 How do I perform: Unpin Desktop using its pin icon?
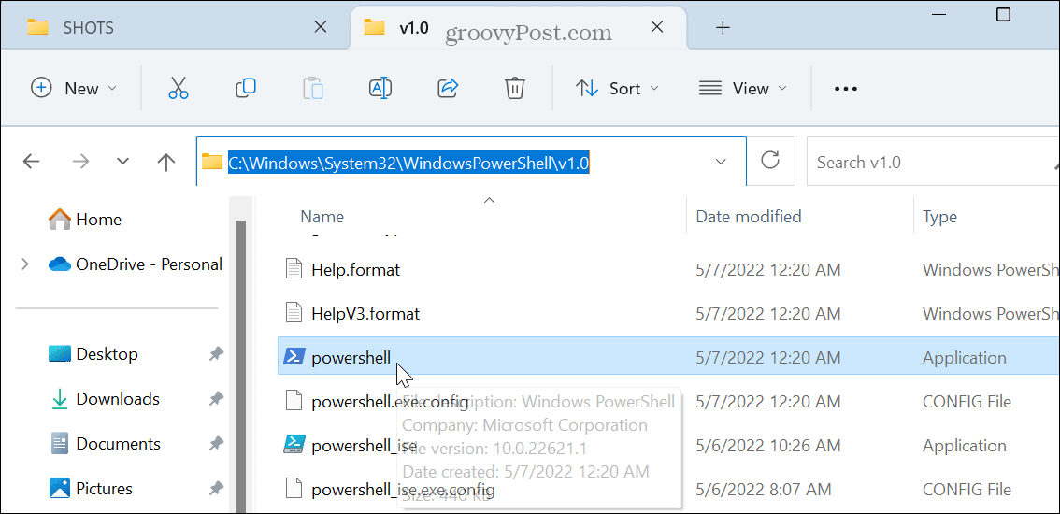[x=216, y=353]
